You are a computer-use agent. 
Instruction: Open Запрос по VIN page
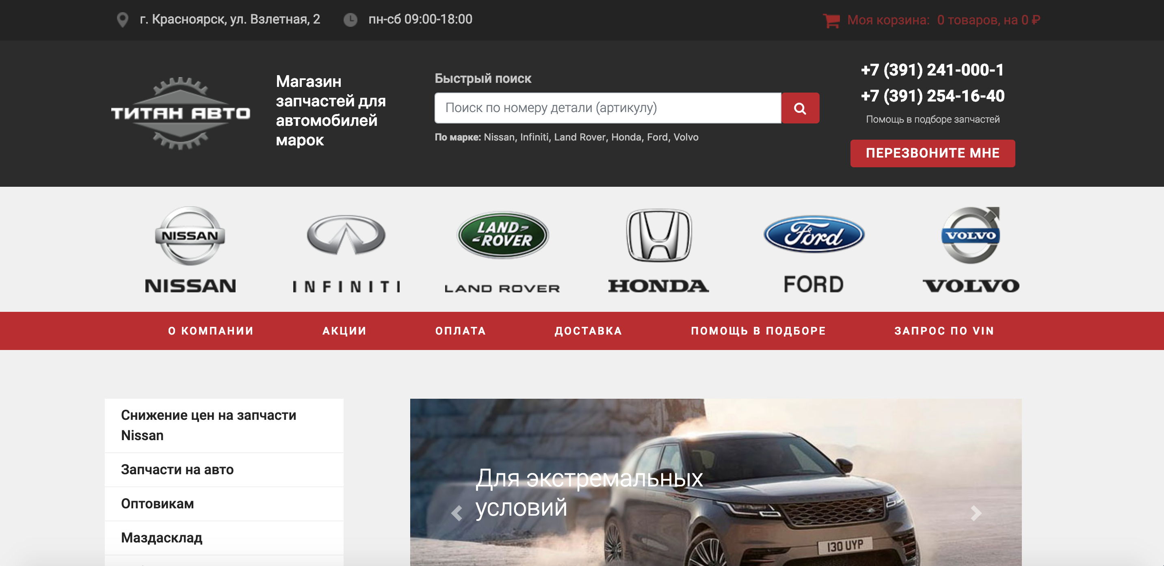pyautogui.click(x=944, y=331)
